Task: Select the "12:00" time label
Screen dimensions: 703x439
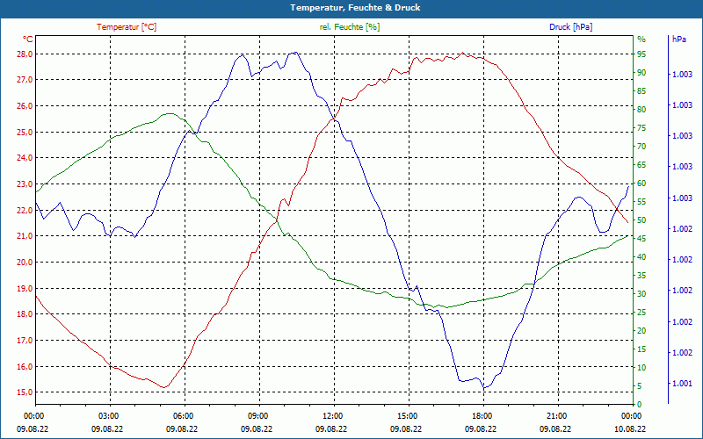Action: tap(333, 415)
